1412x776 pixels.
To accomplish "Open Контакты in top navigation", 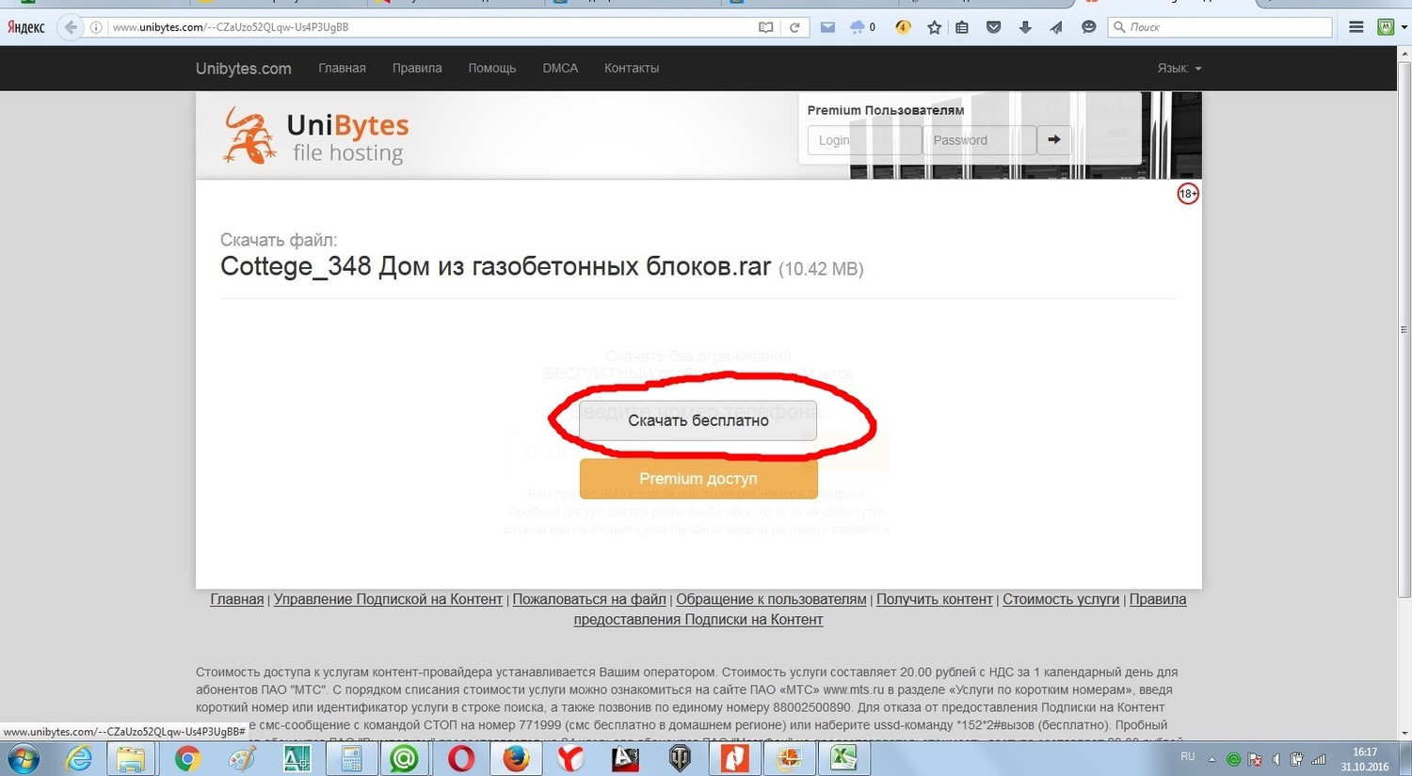I will [632, 68].
